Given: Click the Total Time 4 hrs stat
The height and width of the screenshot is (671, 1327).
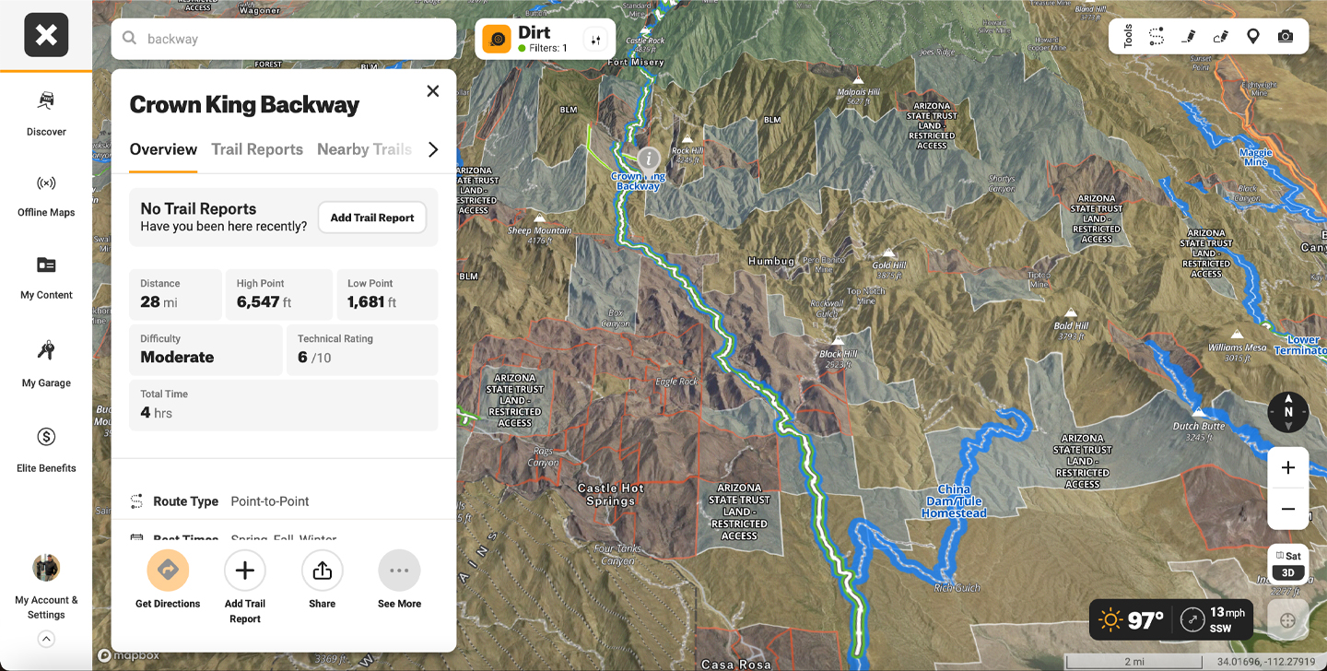Looking at the screenshot, I should click(284, 405).
